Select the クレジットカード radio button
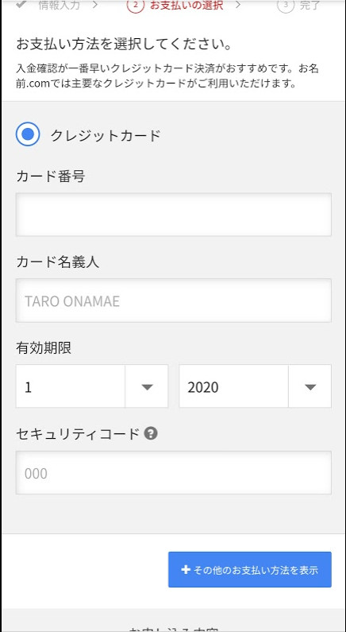 [x=28, y=134]
